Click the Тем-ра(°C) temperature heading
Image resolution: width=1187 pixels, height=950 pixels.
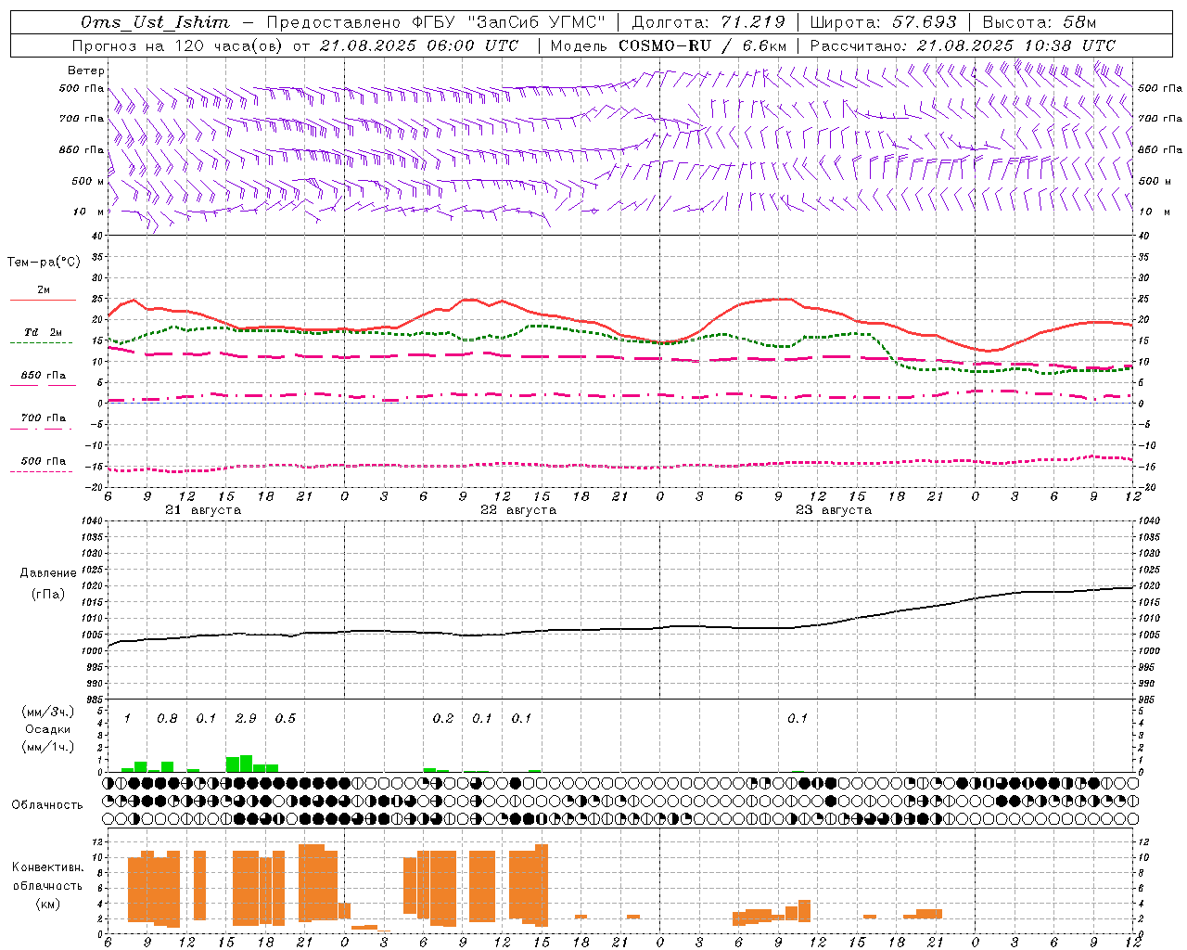(x=44, y=263)
